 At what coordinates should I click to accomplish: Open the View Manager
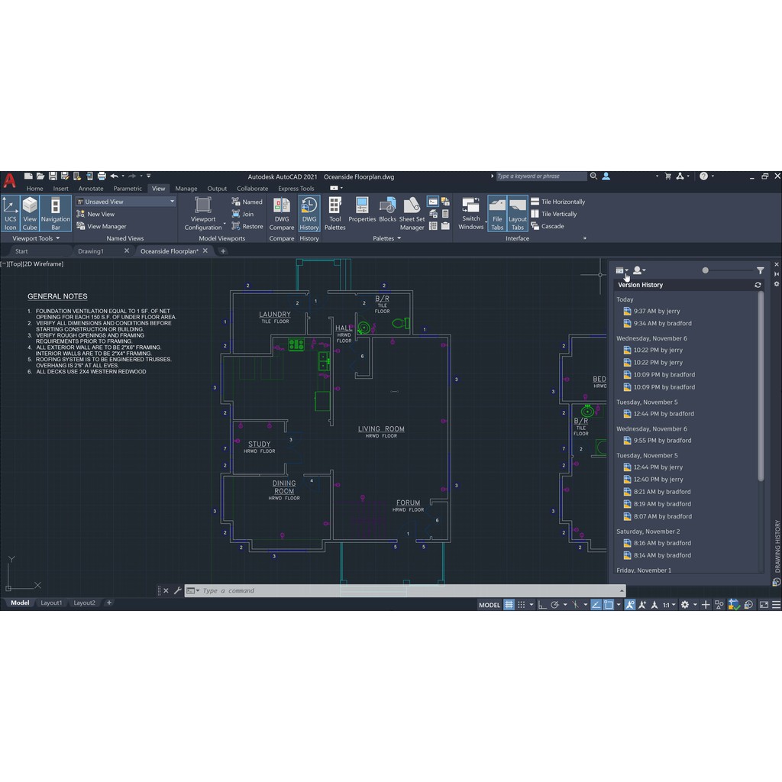click(x=106, y=226)
